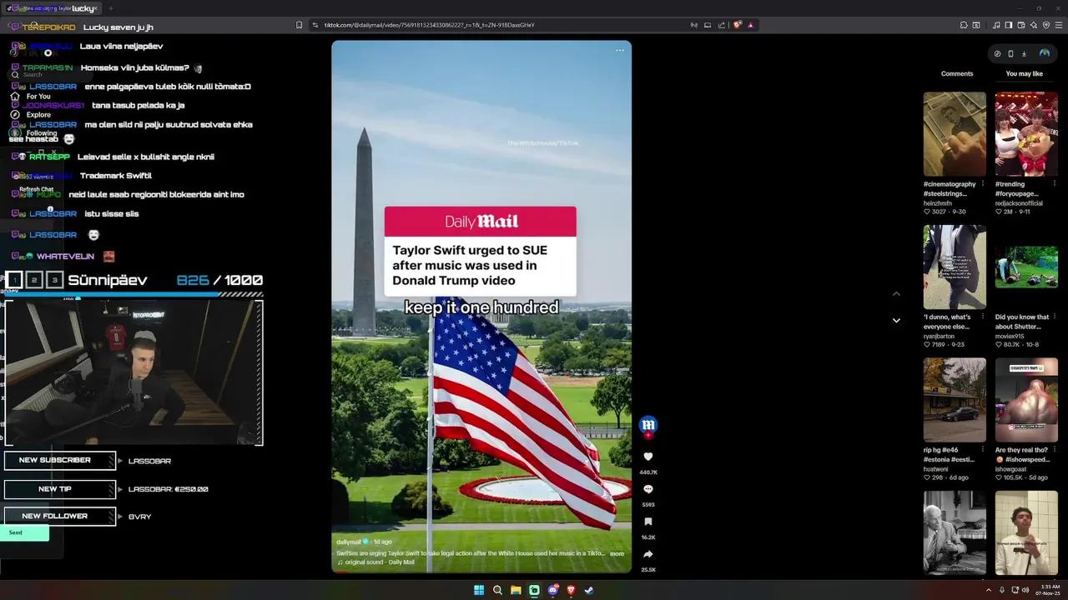Open the browser hamburger menu
Viewport: 1068px width, 600px height.
pos(1058,25)
